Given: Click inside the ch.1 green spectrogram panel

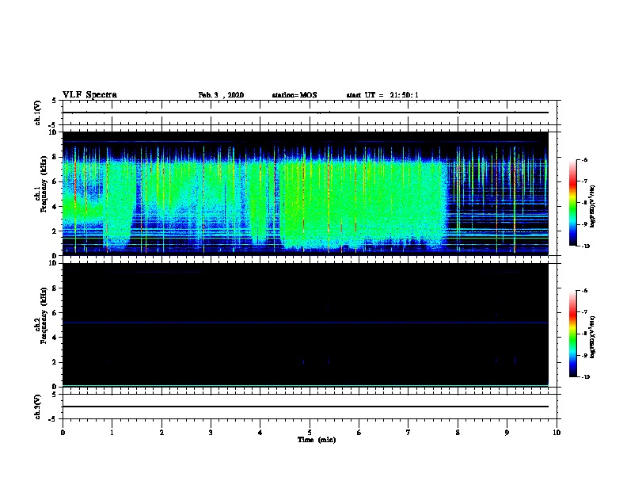Looking at the screenshot, I should (x=305, y=193).
